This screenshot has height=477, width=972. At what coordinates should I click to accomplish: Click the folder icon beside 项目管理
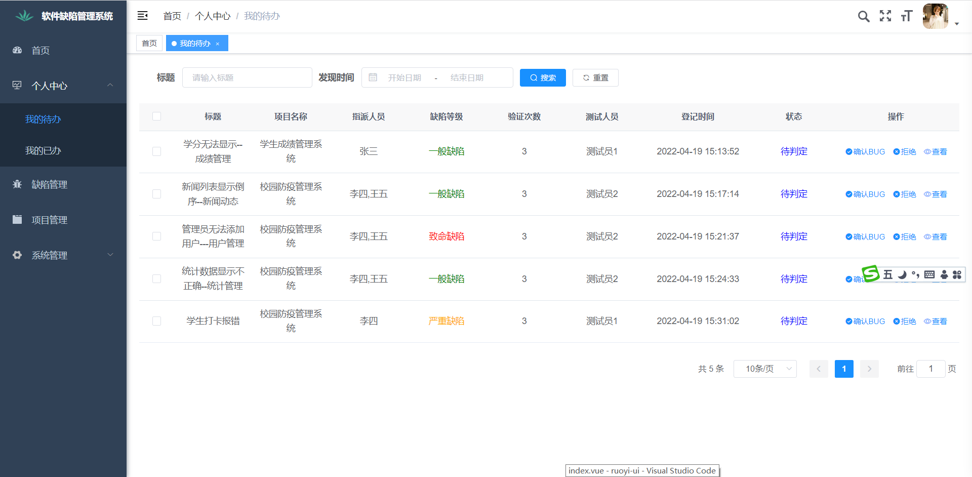[17, 220]
